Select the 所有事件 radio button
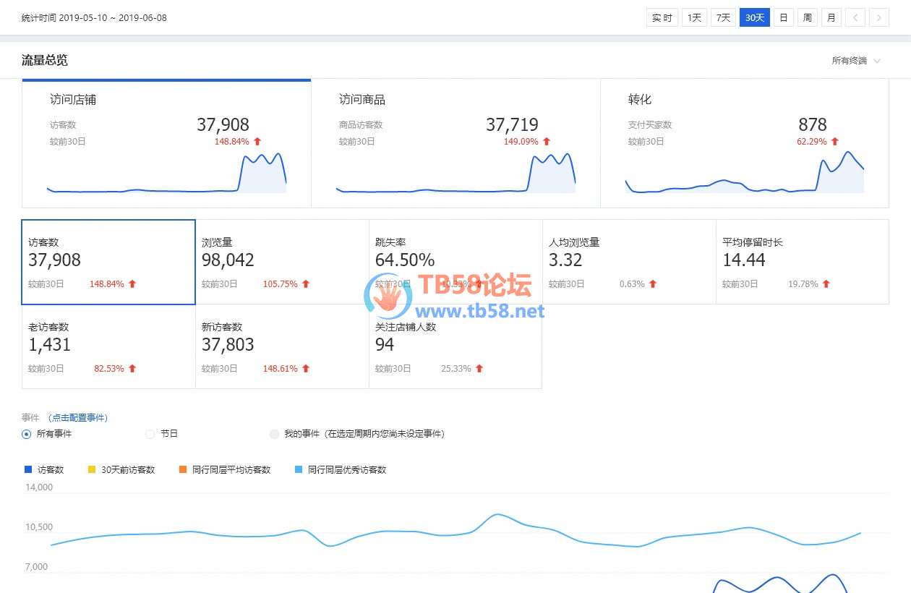This screenshot has width=911, height=593. [27, 434]
